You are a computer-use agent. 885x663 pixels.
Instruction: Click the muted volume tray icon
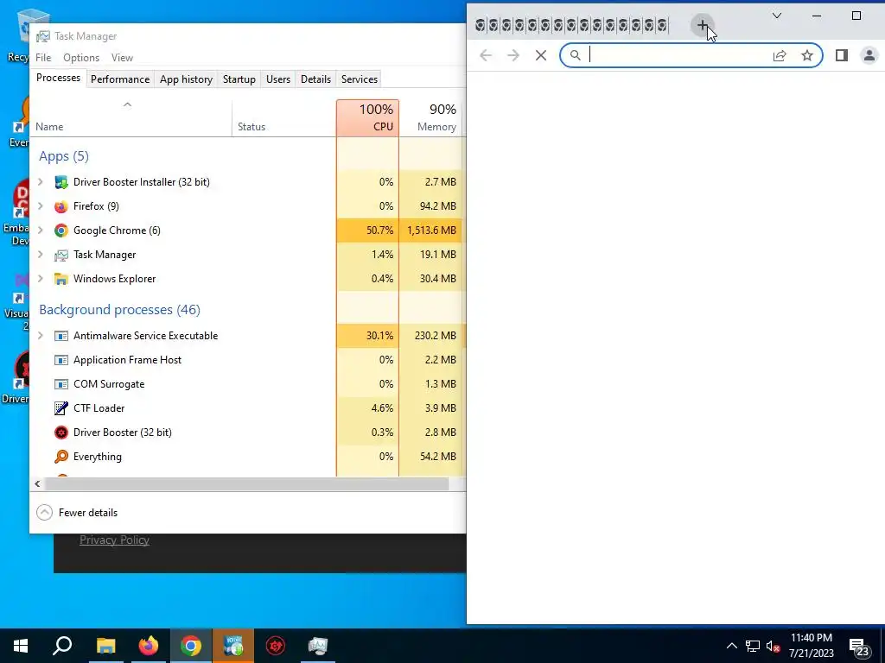773,646
